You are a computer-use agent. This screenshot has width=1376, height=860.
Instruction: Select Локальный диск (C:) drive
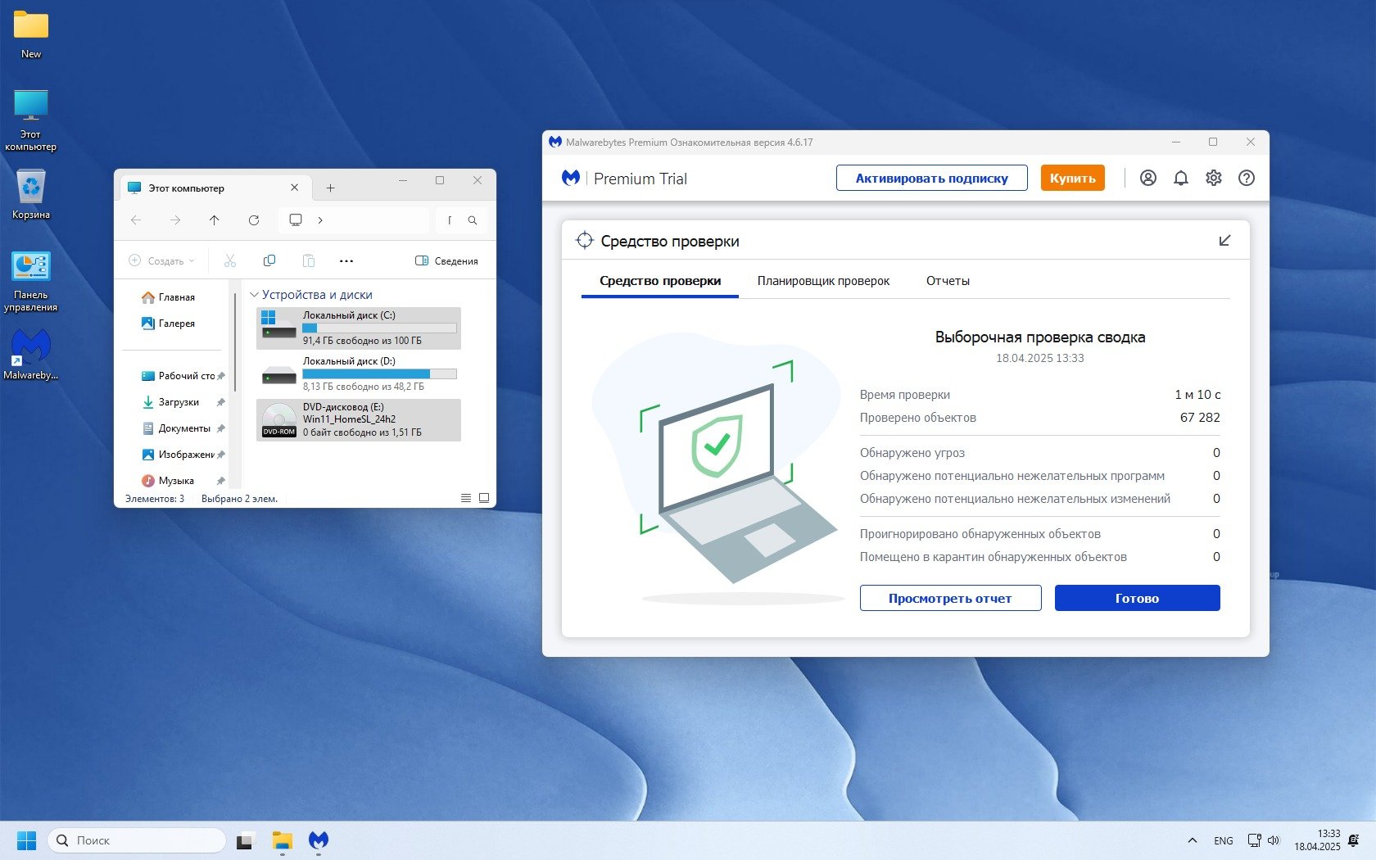[x=359, y=328]
